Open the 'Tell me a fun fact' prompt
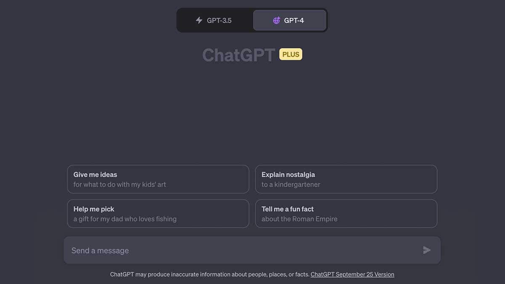The height and width of the screenshot is (284, 505). (346, 214)
